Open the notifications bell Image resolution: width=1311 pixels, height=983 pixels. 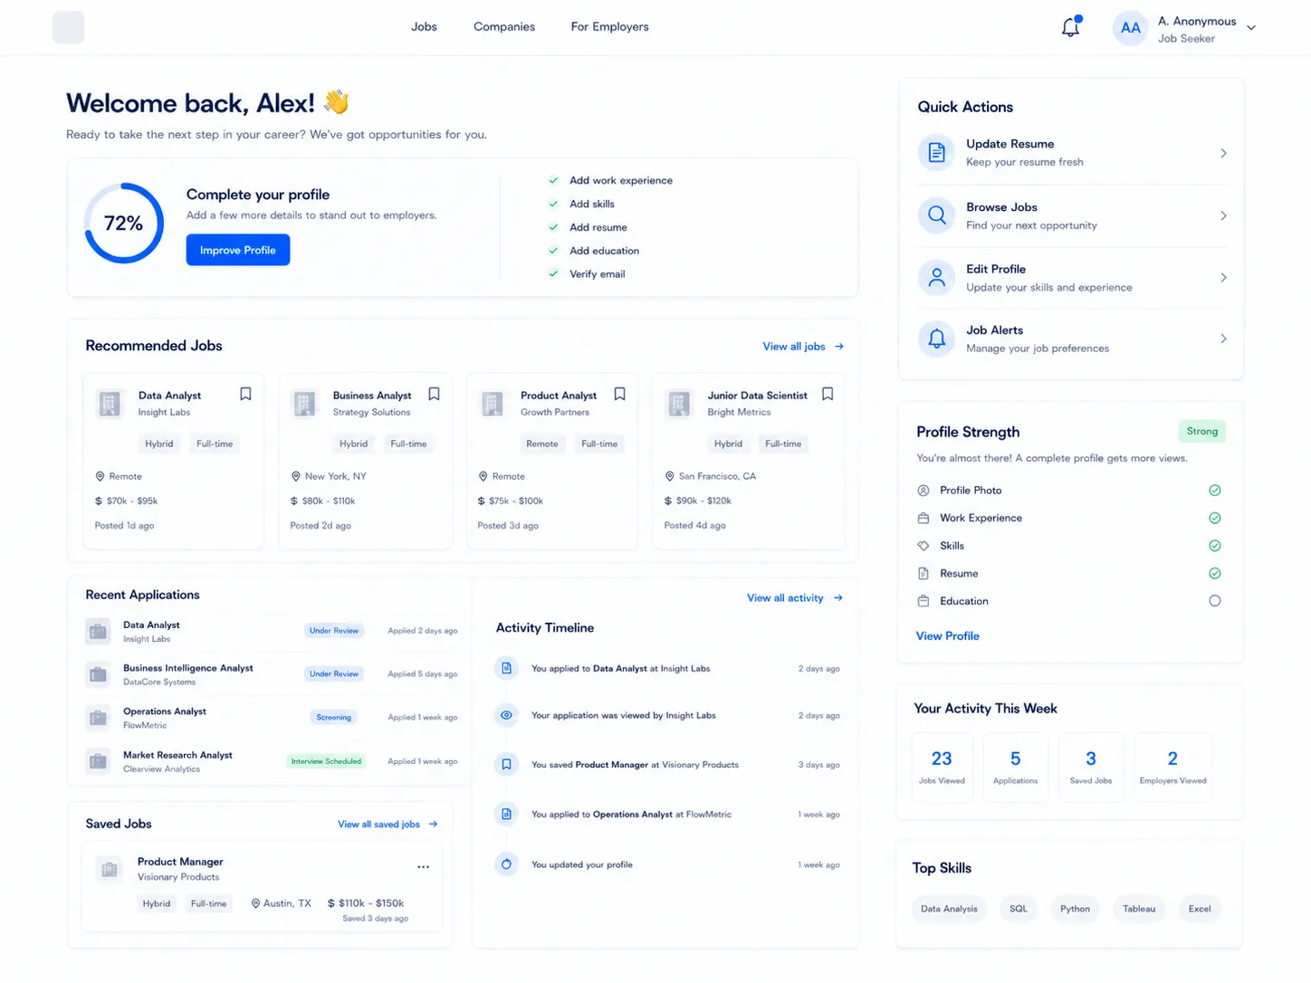[1071, 27]
